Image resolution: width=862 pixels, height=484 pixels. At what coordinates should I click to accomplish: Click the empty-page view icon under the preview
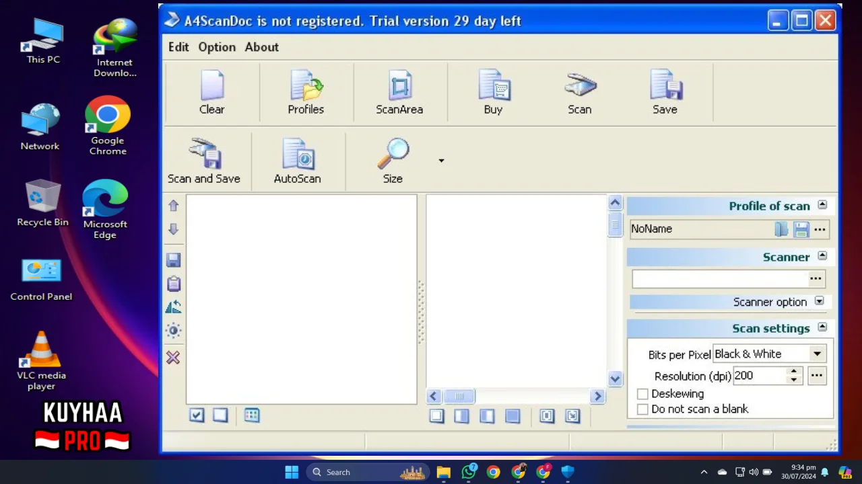click(x=436, y=416)
